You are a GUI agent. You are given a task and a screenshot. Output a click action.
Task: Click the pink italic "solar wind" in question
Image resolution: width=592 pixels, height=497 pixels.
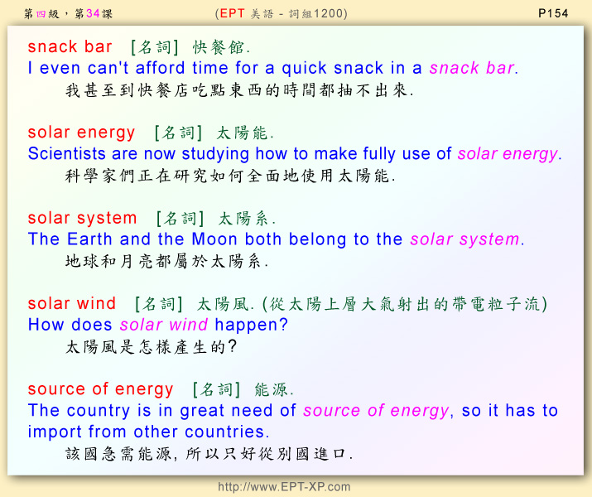[x=164, y=325]
